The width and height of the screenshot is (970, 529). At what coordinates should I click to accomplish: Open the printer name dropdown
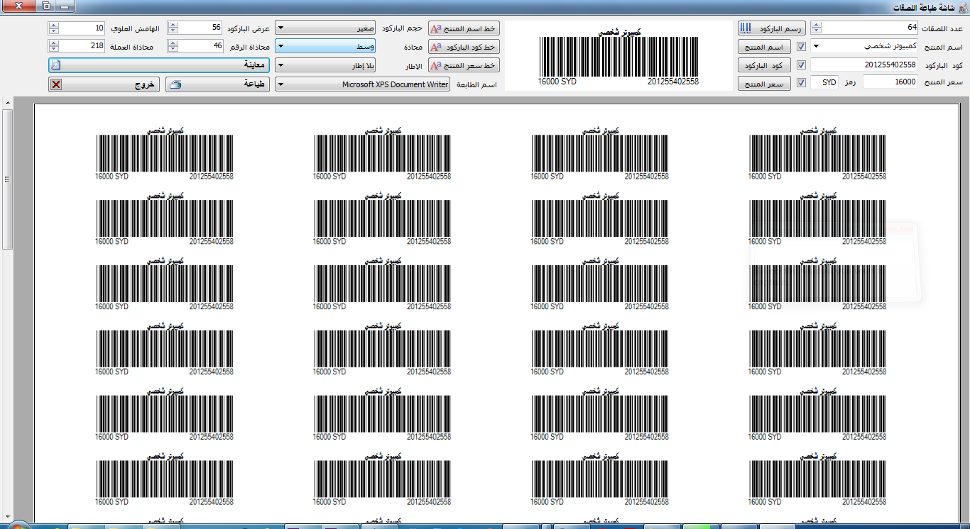tap(362, 84)
